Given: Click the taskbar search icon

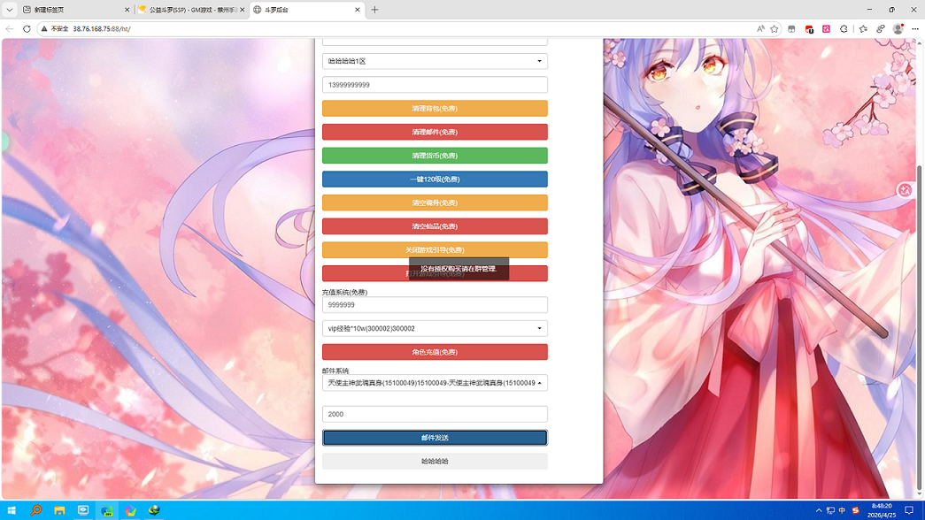Looking at the screenshot, I should pyautogui.click(x=35, y=510).
